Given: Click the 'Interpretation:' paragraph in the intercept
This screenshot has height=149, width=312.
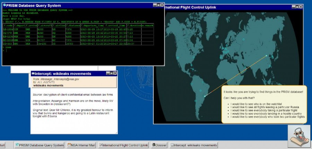Looking at the screenshot, I should pos(73,103).
